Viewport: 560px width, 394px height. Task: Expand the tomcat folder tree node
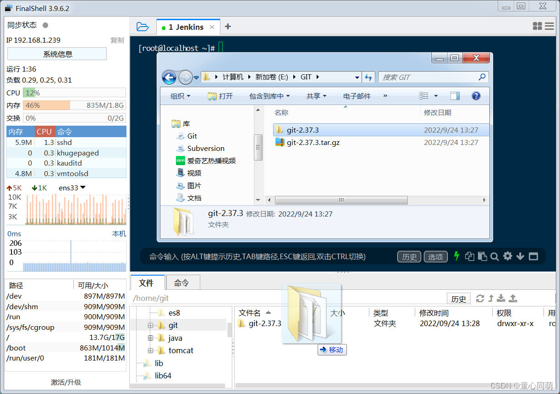click(150, 350)
